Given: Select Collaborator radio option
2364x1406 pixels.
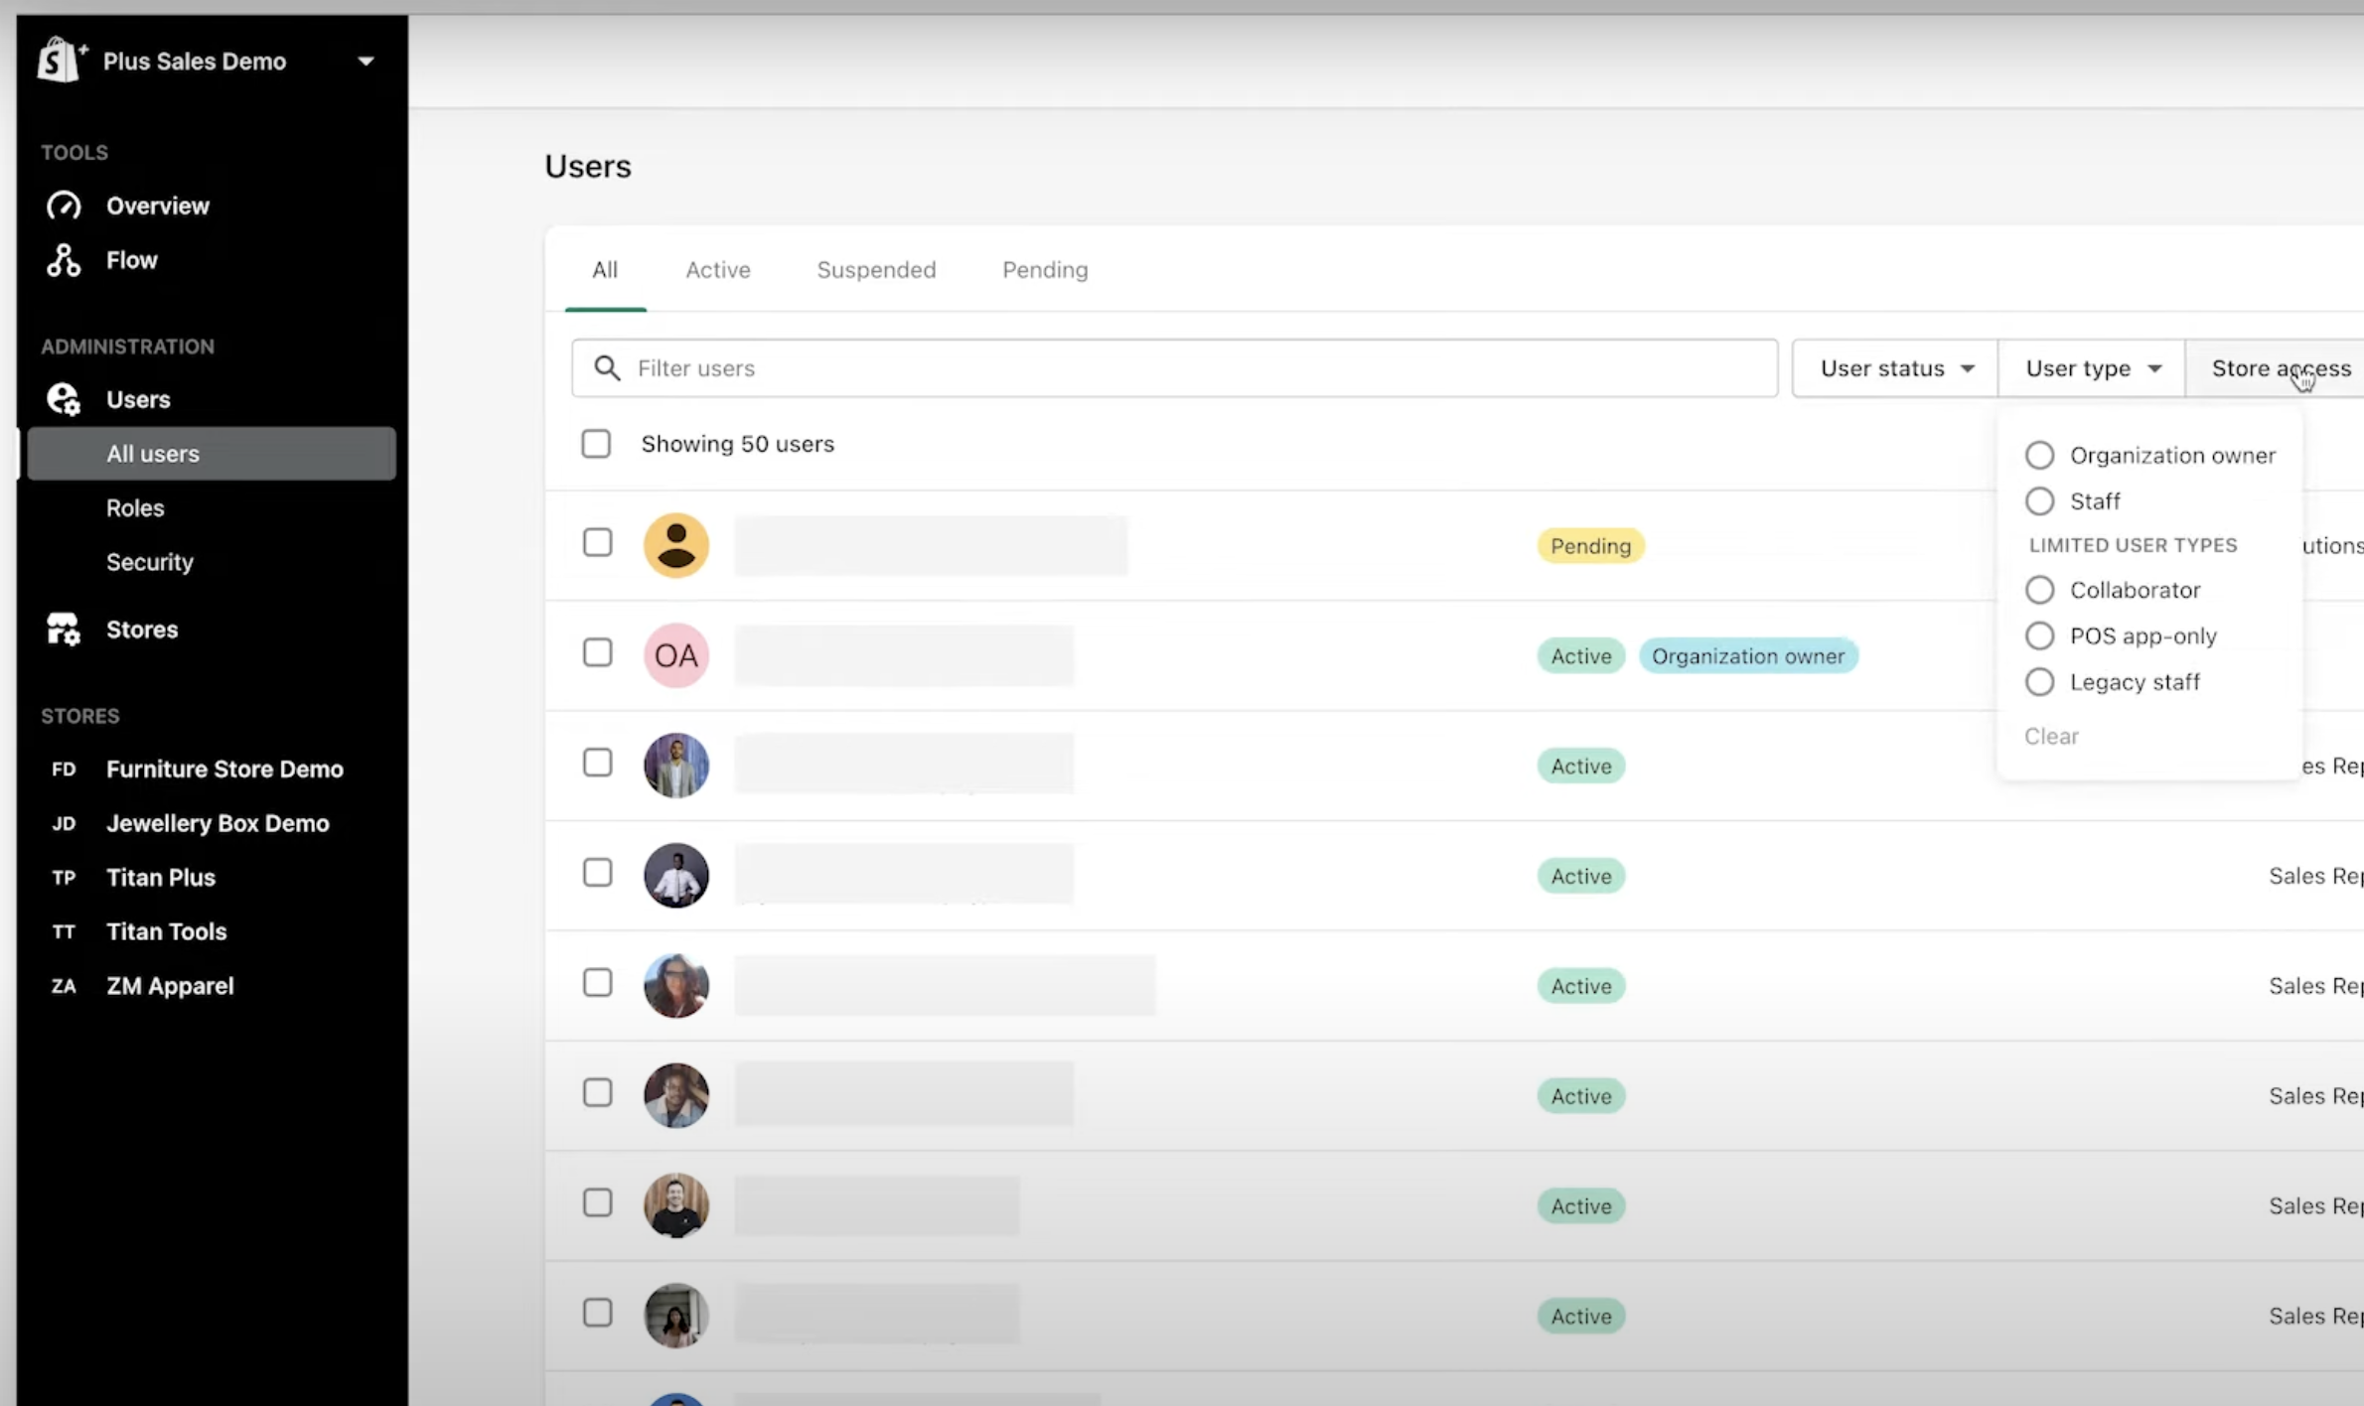Looking at the screenshot, I should point(2039,590).
